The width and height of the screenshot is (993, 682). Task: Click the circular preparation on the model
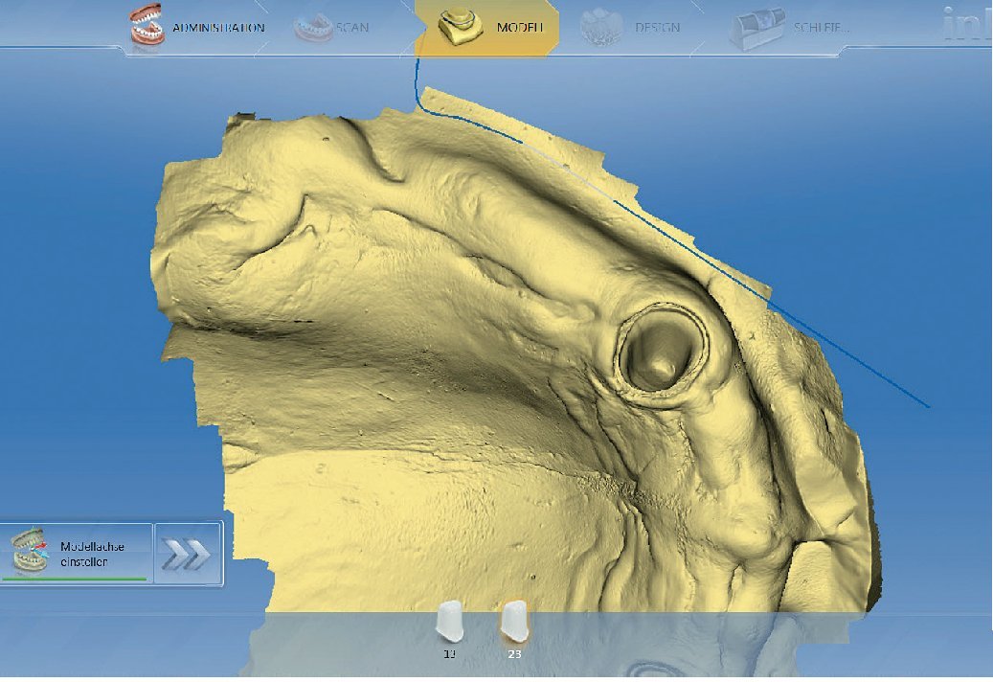662,350
